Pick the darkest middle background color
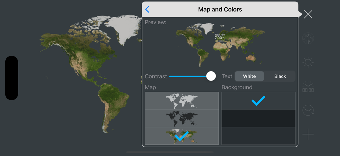 258,118
